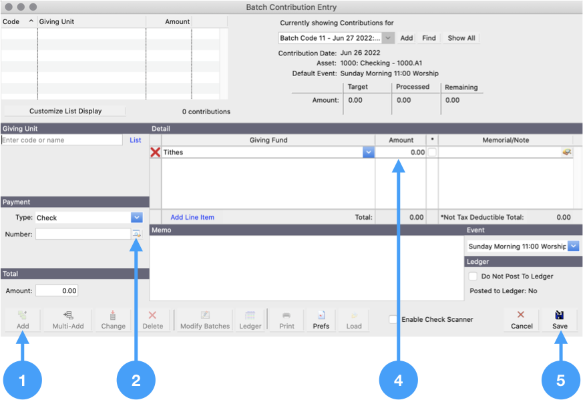Open the Prefs panel
This screenshot has height=400, width=583.
(321, 319)
